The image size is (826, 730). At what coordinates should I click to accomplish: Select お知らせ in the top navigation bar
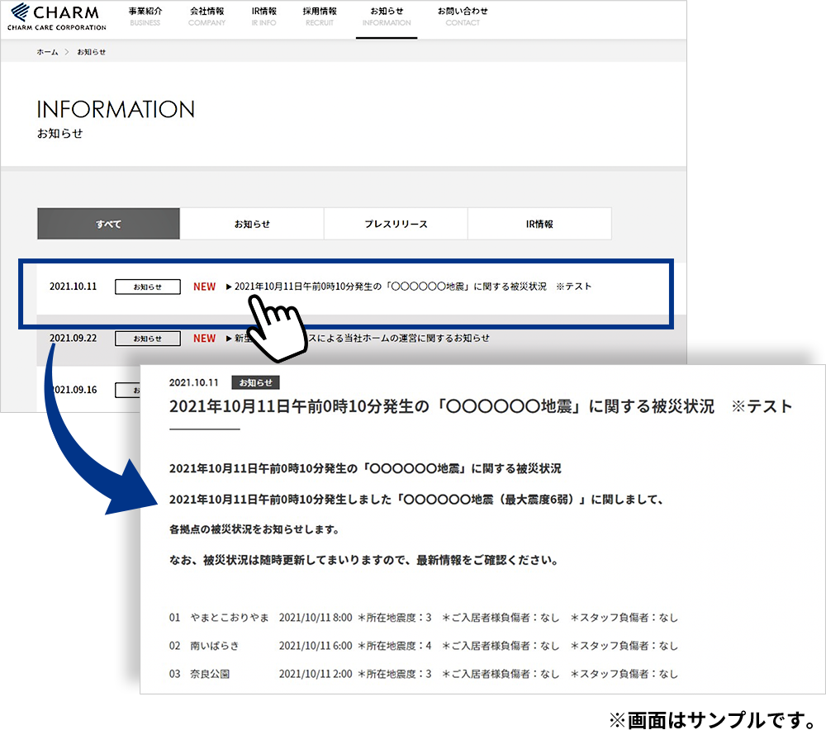[387, 16]
